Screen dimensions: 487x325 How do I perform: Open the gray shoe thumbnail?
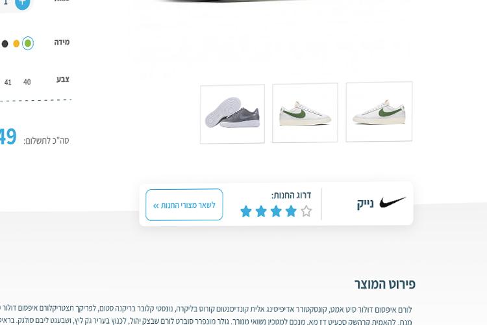[x=232, y=114]
